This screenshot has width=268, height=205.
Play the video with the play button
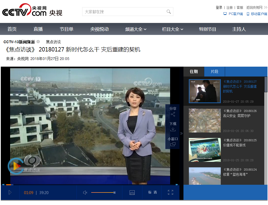click(10, 192)
